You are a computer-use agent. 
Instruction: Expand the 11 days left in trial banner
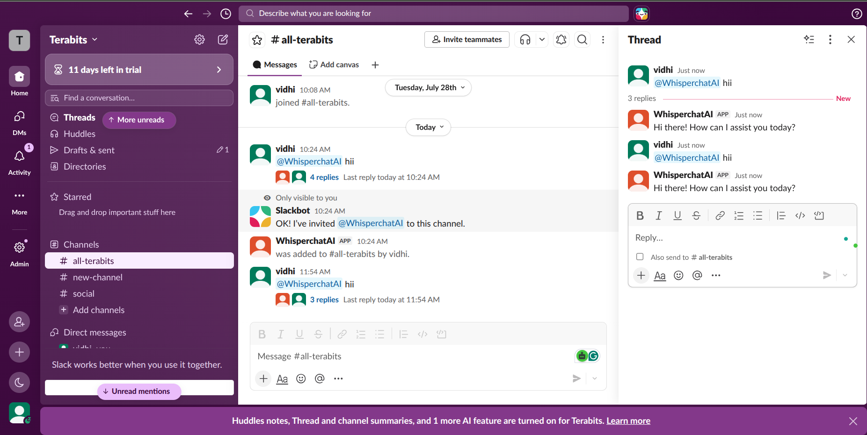(139, 70)
